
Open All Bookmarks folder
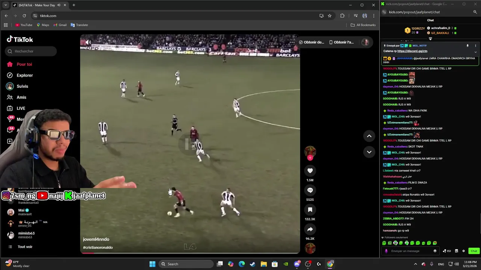pos(363,25)
